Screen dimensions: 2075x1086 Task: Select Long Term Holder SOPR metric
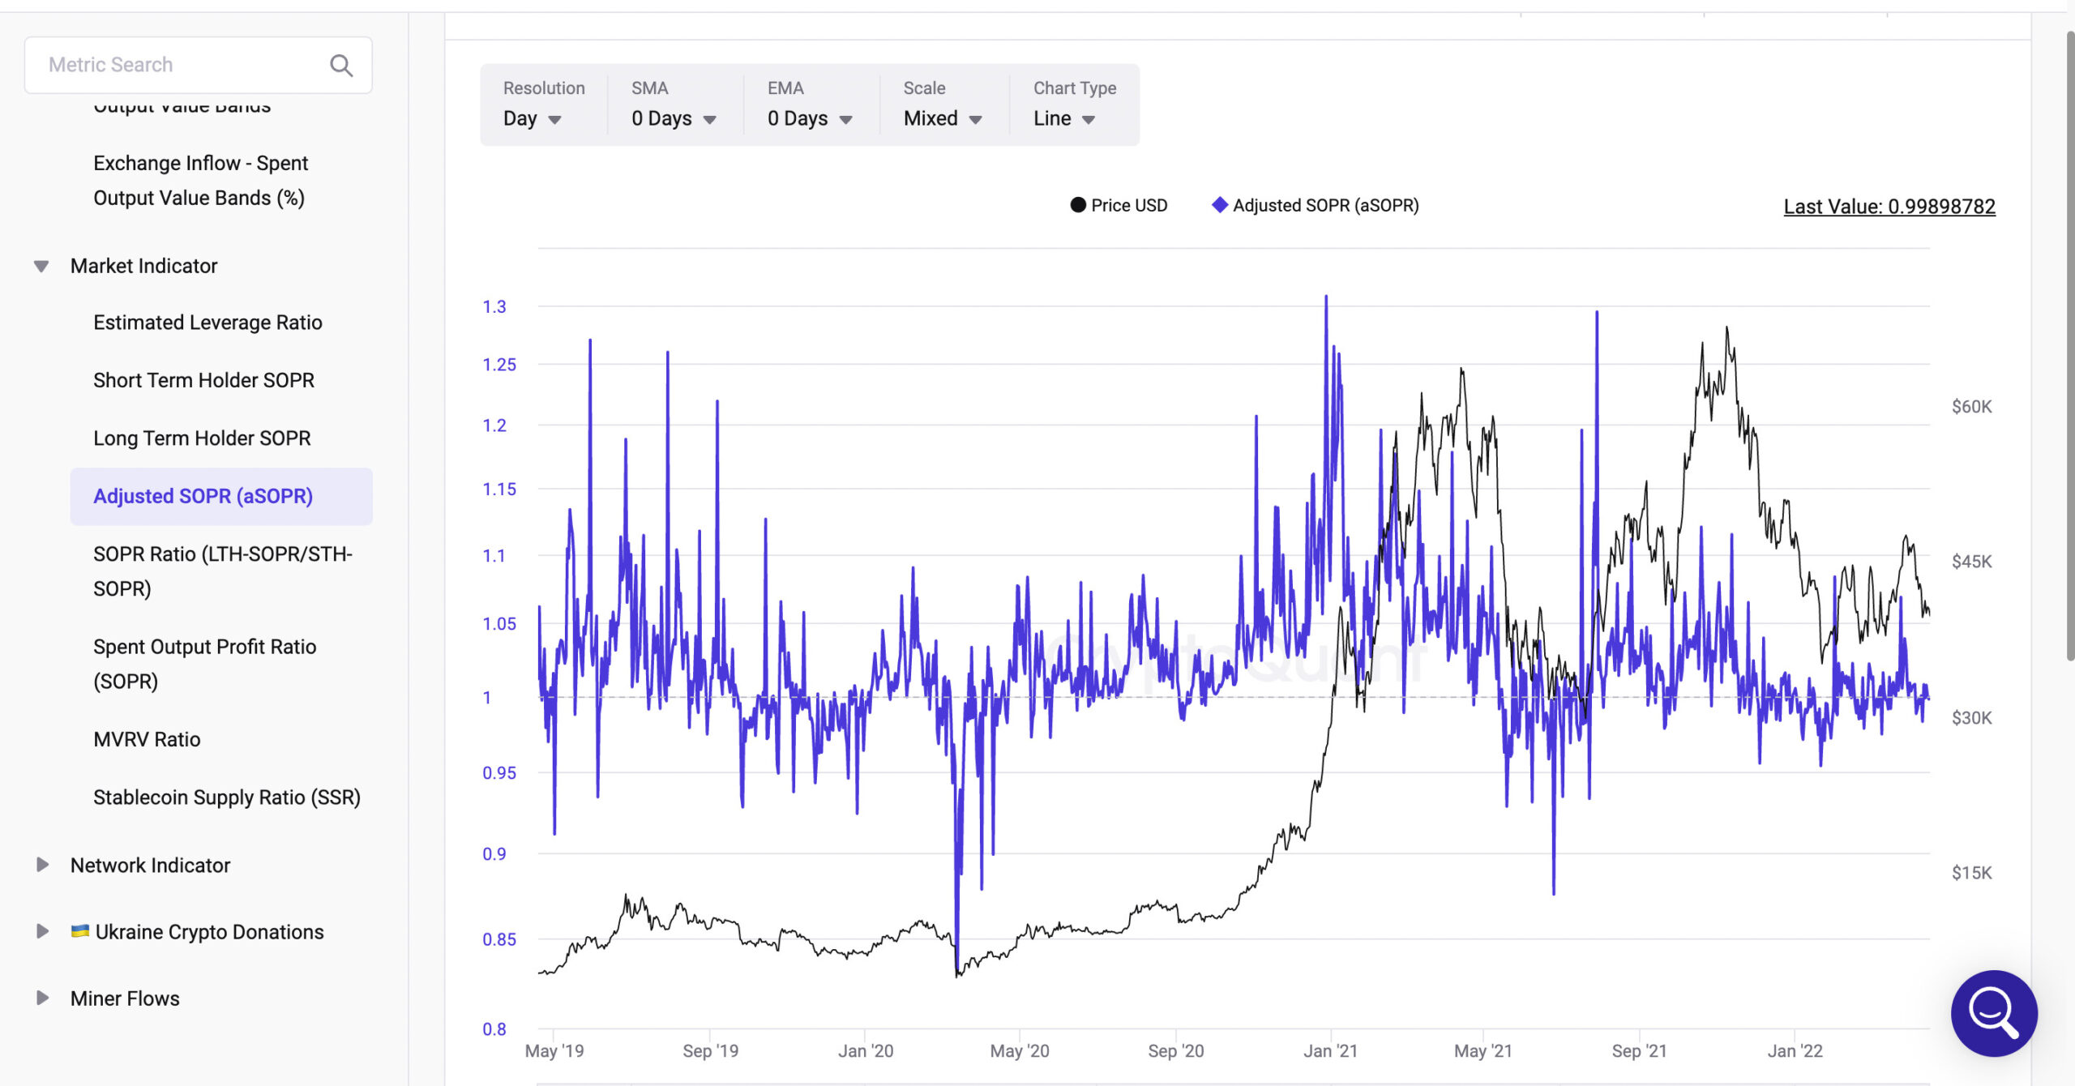(x=202, y=438)
